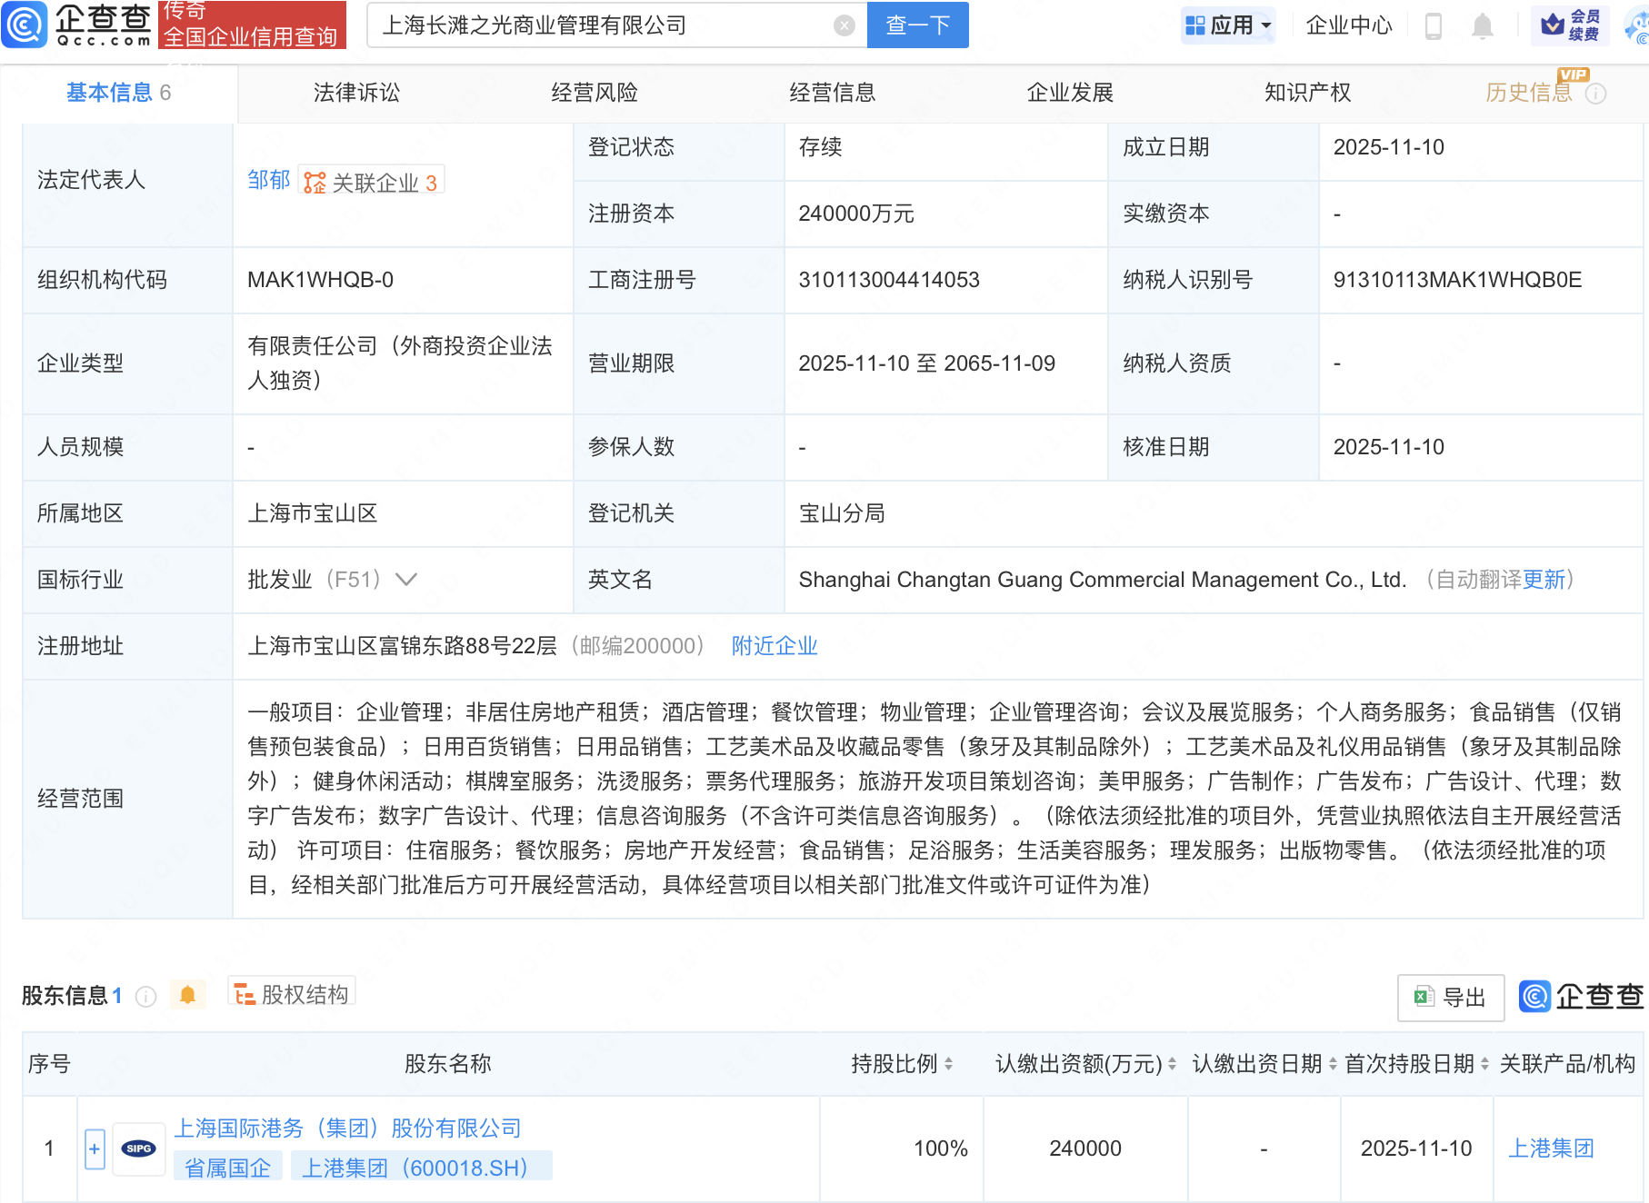This screenshot has width=1649, height=1203.
Task: Switch to the 知识产权 tab
Action: pos(1307,93)
